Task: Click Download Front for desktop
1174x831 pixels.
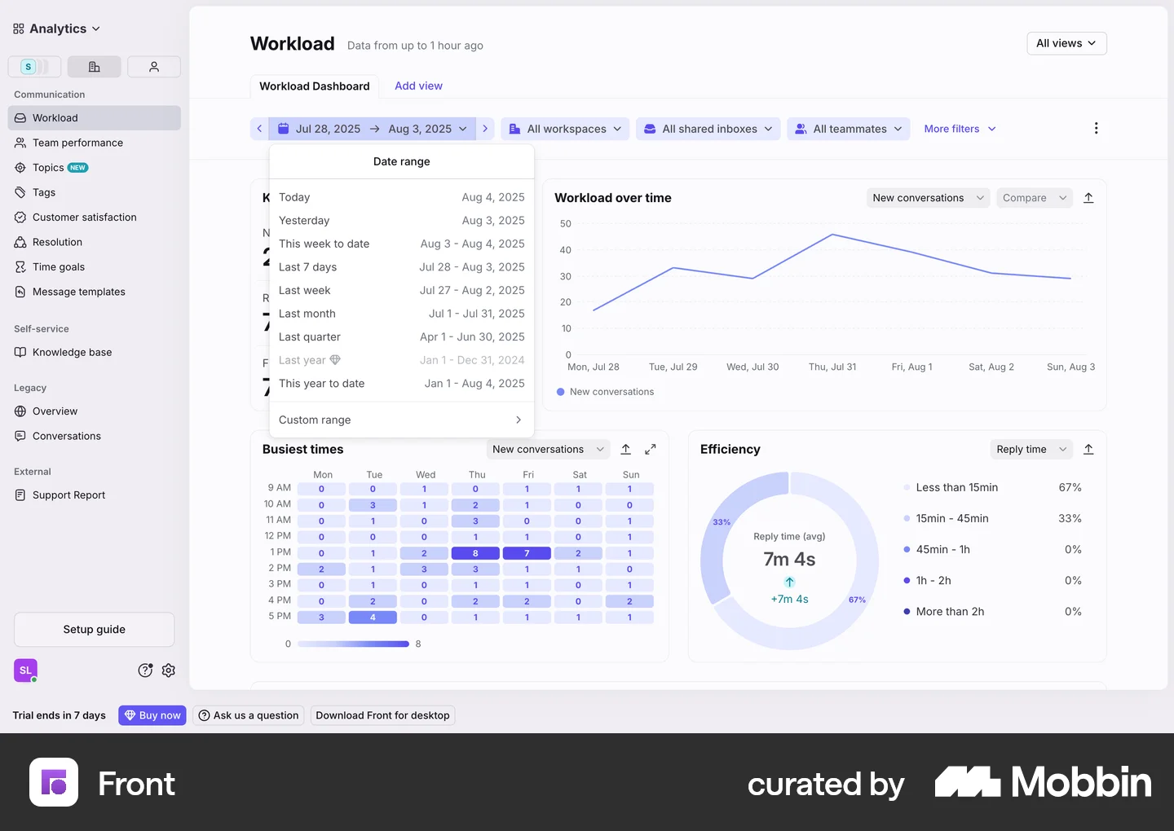Action: [x=382, y=715]
